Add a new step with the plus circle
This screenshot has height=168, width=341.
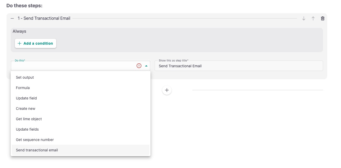(167, 90)
